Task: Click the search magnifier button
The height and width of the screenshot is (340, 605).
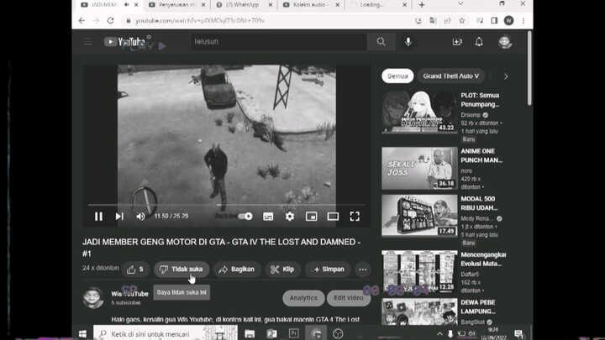Action: click(x=381, y=42)
